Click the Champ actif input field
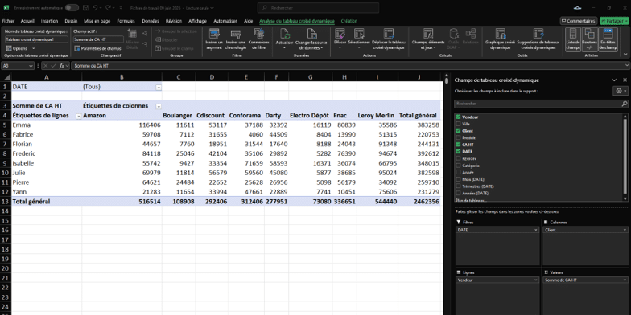The image size is (631, 315). 98,39
